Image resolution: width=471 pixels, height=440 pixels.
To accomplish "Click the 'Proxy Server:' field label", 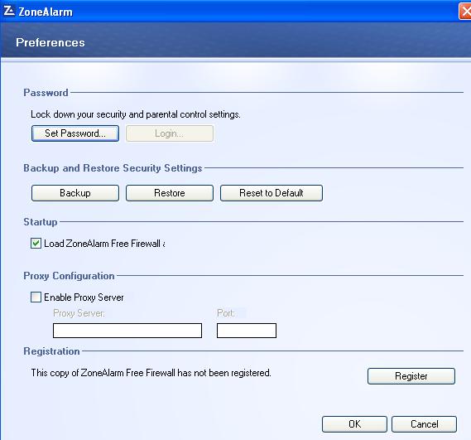I will (79, 313).
